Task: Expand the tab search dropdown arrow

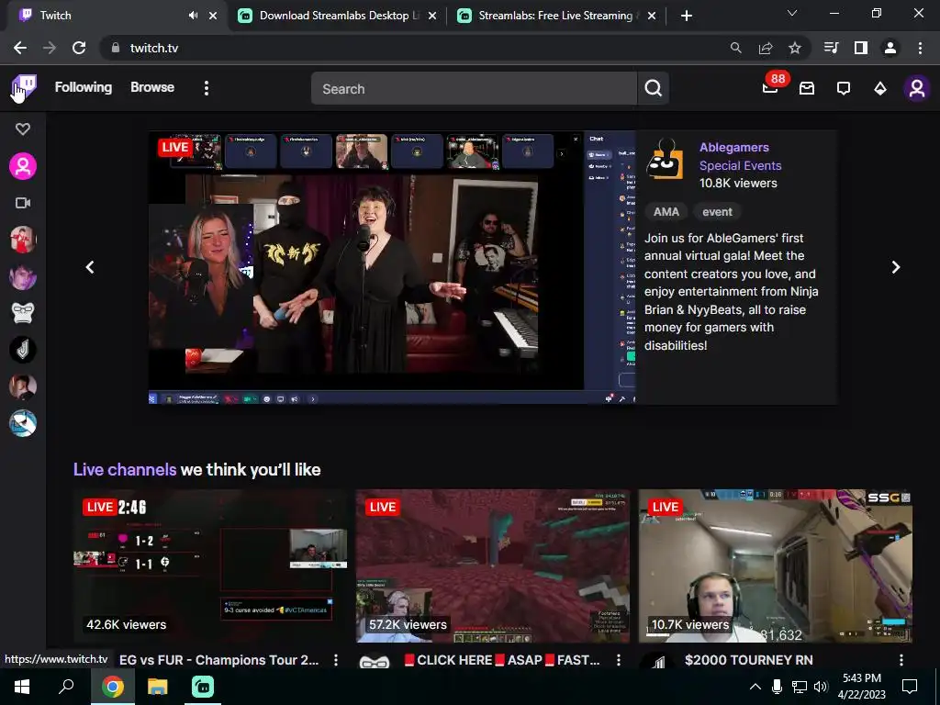Action: click(x=792, y=13)
